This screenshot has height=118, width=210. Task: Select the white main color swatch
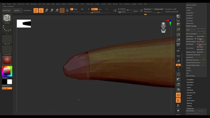point(10,82)
